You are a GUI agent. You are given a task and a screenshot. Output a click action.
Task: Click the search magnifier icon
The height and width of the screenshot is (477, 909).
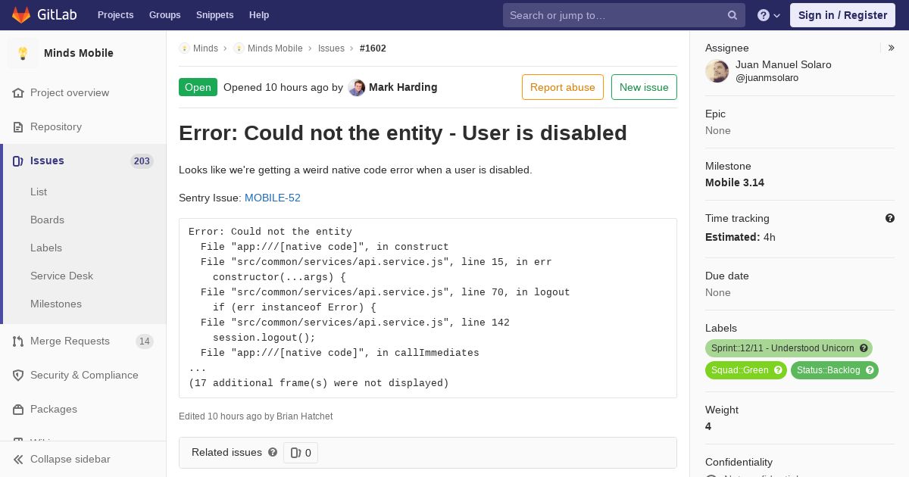coord(733,15)
